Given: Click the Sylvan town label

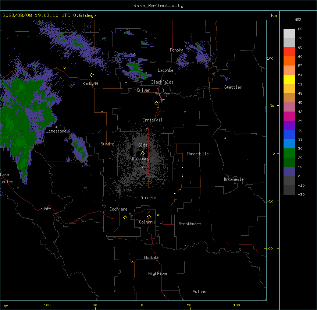Looking at the screenshot, I should point(143,90).
